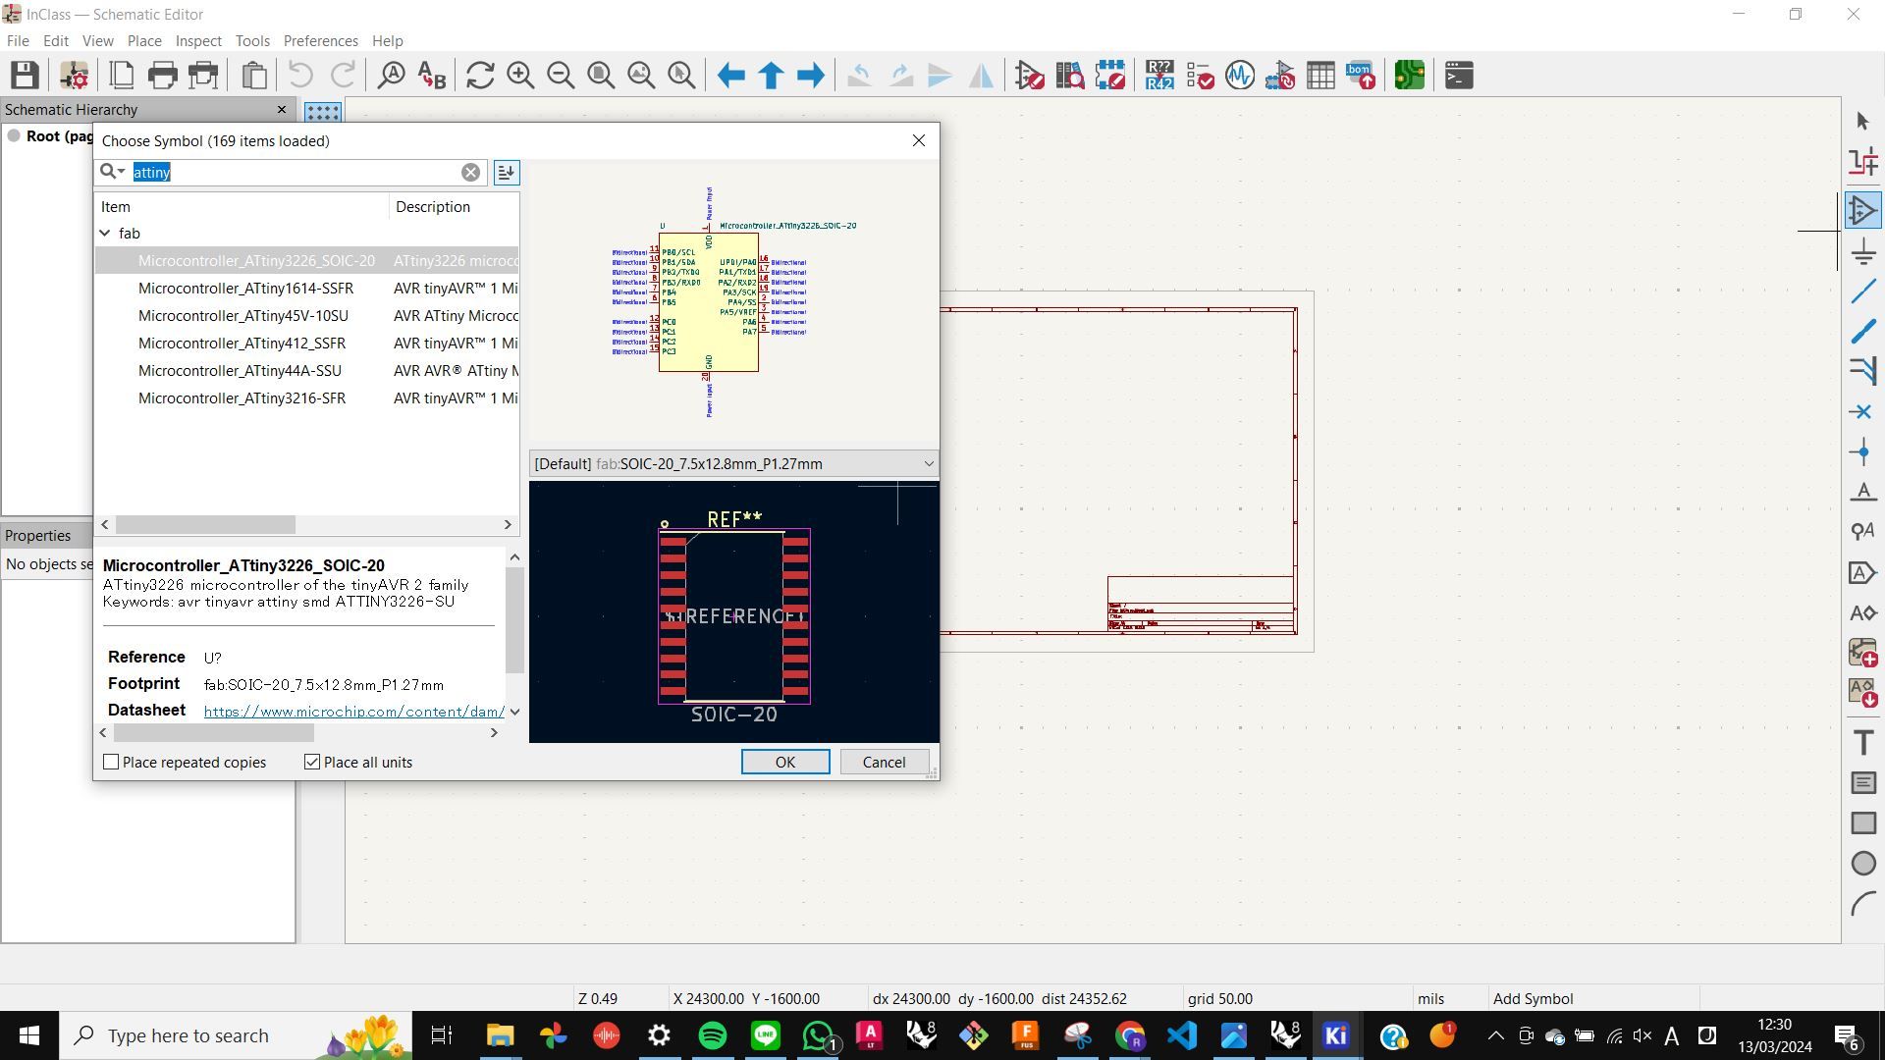Select the Add Circle tool
The width and height of the screenshot is (1885, 1060).
coord(1863,863)
